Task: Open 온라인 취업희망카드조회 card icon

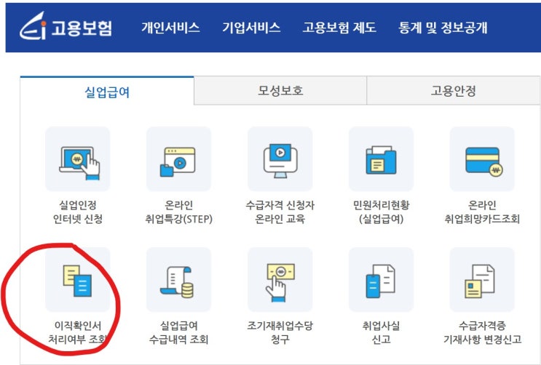Action: (482, 159)
